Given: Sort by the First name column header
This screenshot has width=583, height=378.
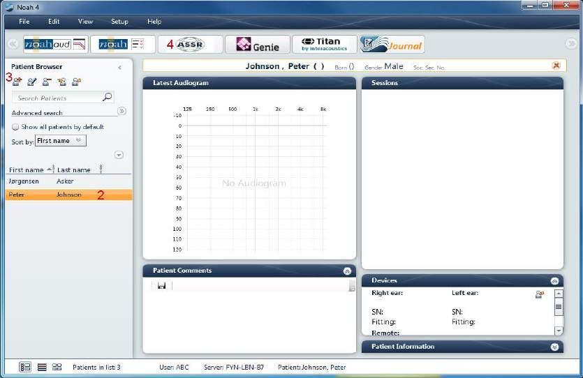Looking at the screenshot, I should pyautogui.click(x=26, y=169).
